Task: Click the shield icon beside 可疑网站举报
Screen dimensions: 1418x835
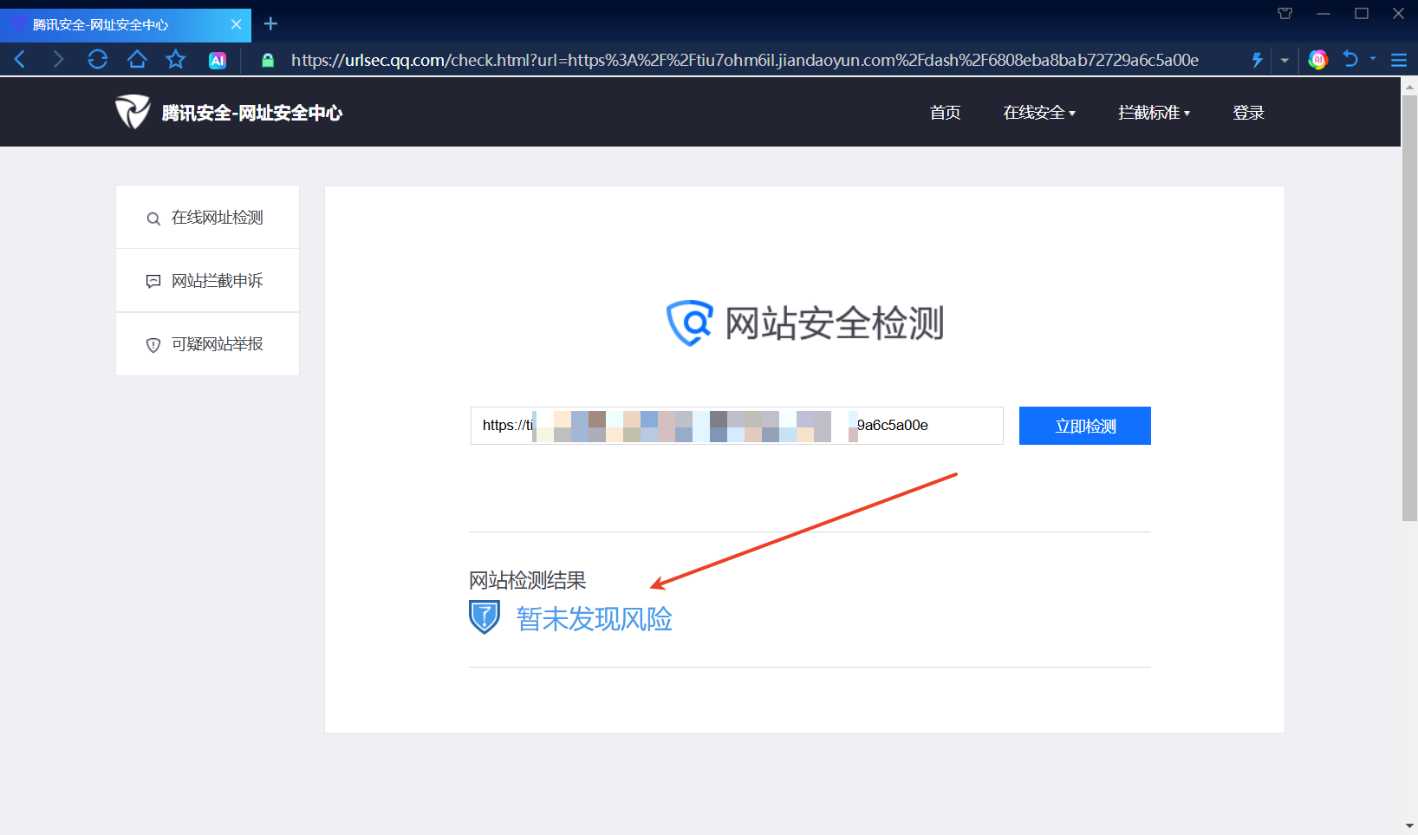Action: (x=153, y=345)
